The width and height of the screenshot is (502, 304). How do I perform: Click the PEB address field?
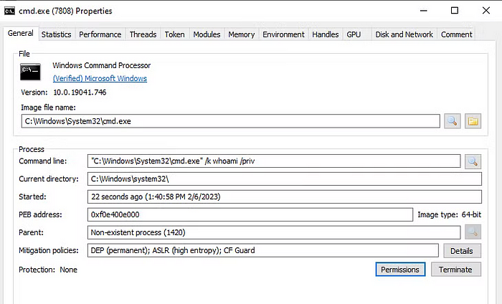tap(250, 214)
